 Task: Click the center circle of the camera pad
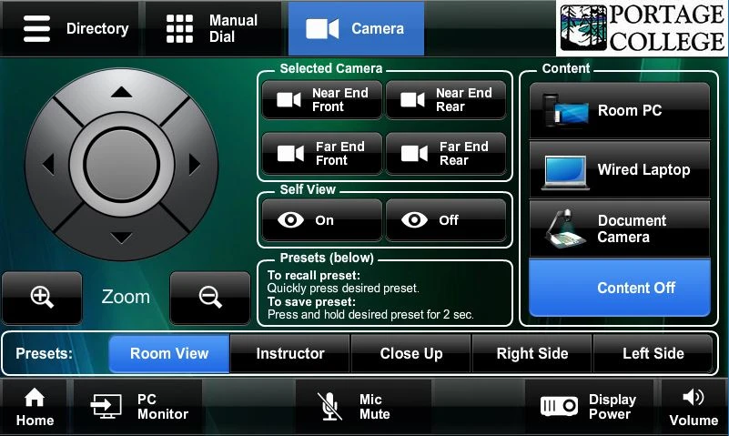[x=122, y=165]
